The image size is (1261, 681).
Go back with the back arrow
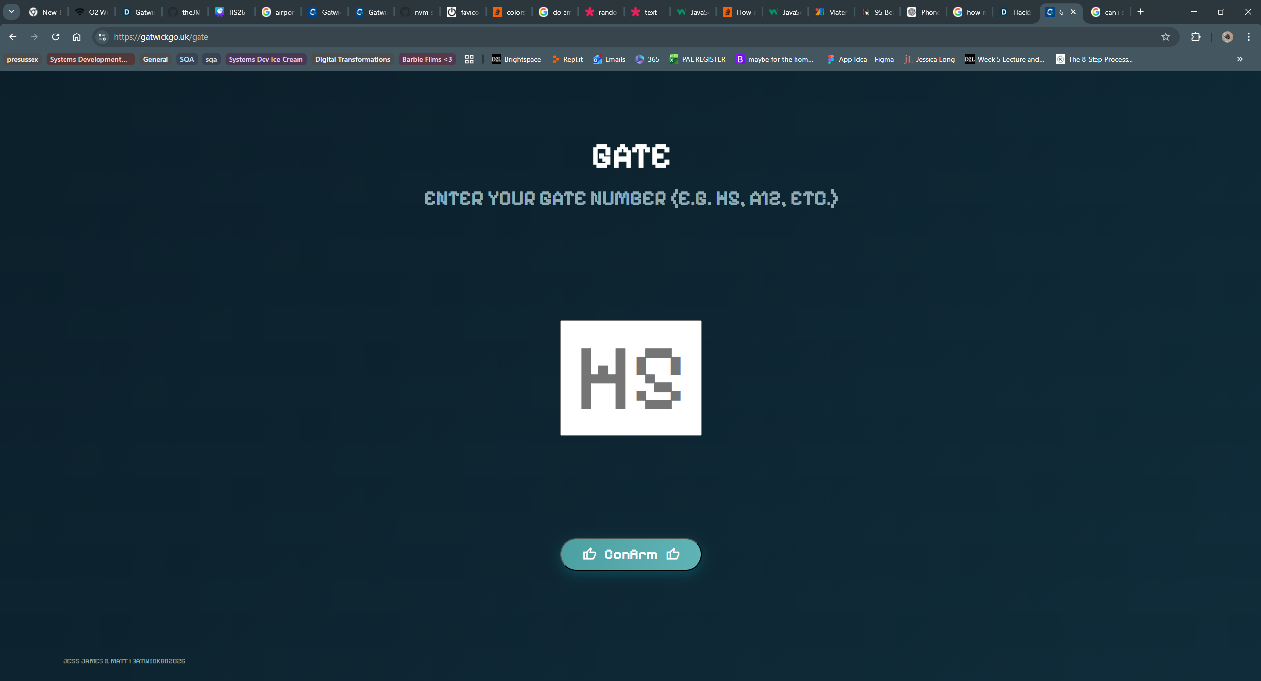(13, 37)
